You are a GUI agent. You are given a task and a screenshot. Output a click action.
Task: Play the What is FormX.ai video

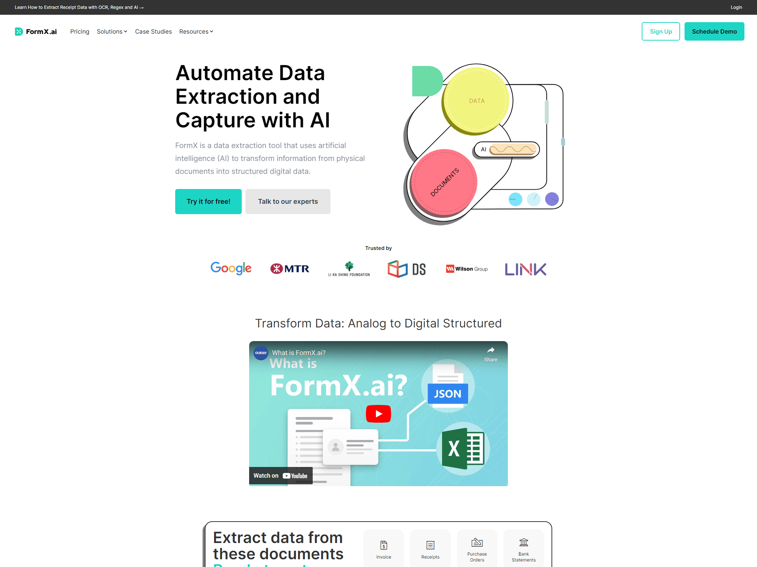pos(378,414)
